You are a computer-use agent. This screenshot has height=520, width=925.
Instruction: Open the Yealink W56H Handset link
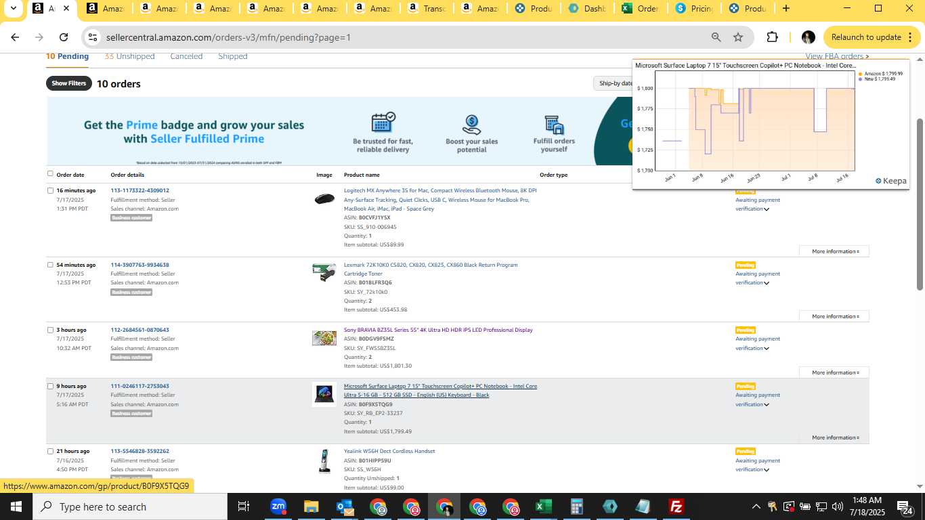389,451
